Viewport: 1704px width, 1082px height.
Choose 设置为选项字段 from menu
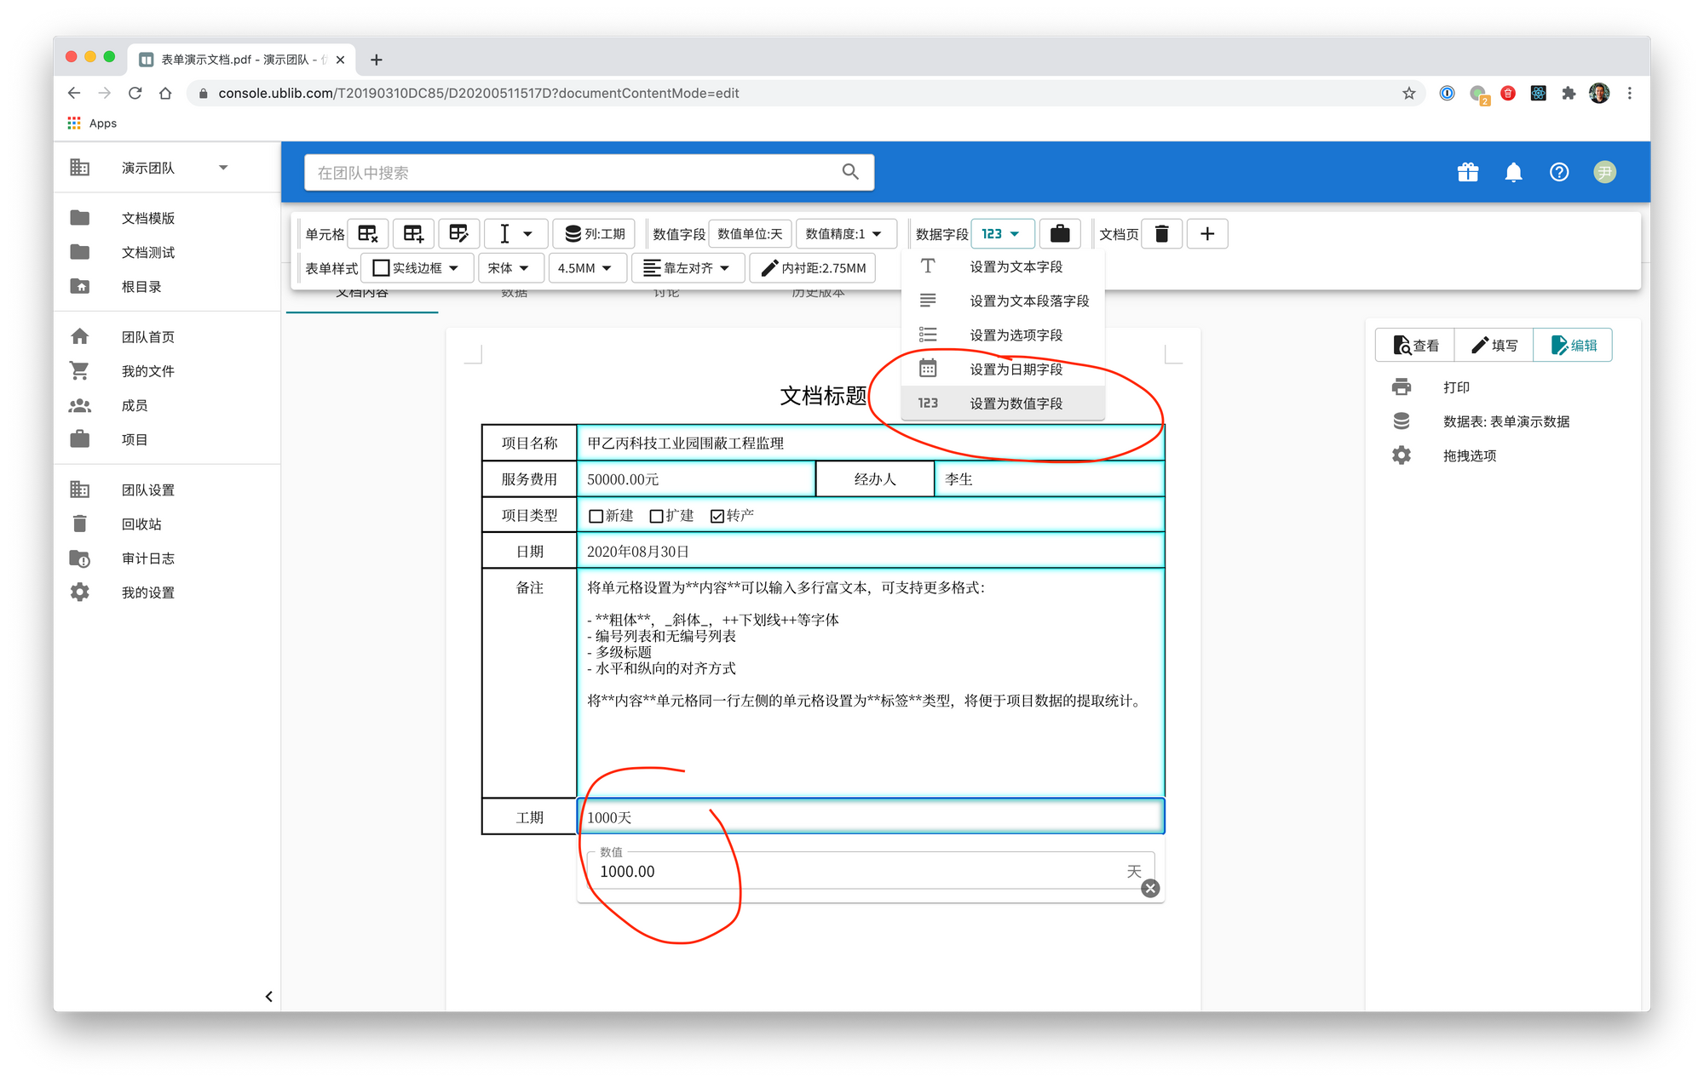[1016, 335]
